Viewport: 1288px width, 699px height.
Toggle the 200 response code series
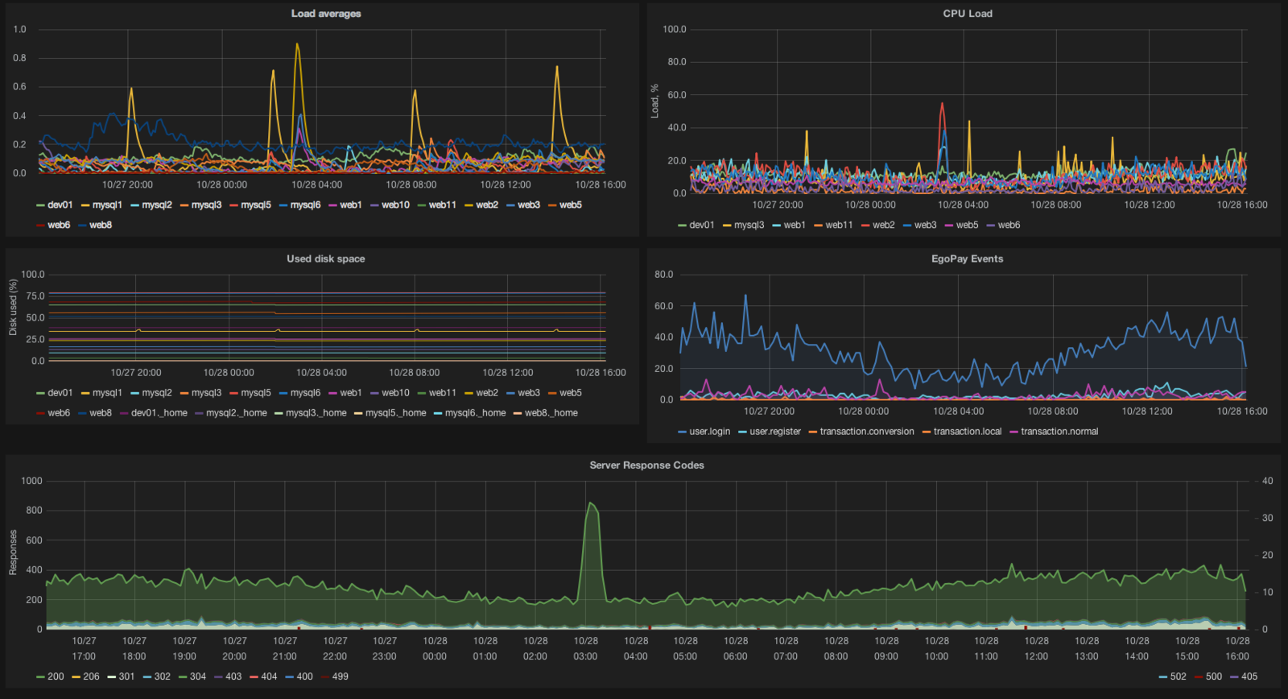56,676
